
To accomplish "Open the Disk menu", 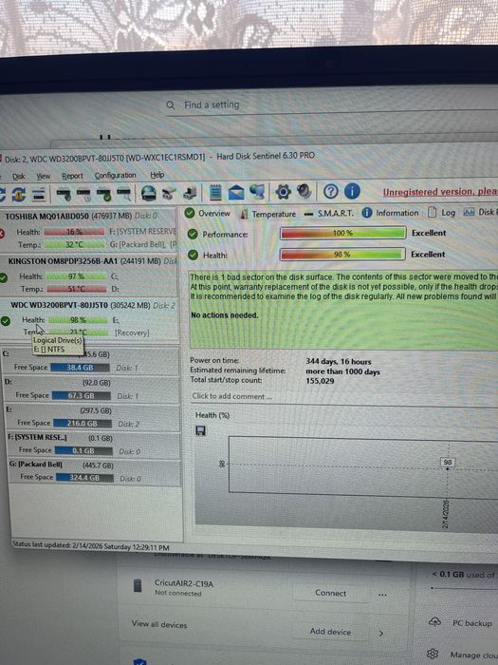I will 19,177.
